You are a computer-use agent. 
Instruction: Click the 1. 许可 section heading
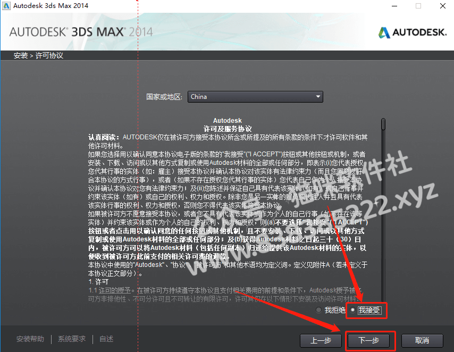98,282
